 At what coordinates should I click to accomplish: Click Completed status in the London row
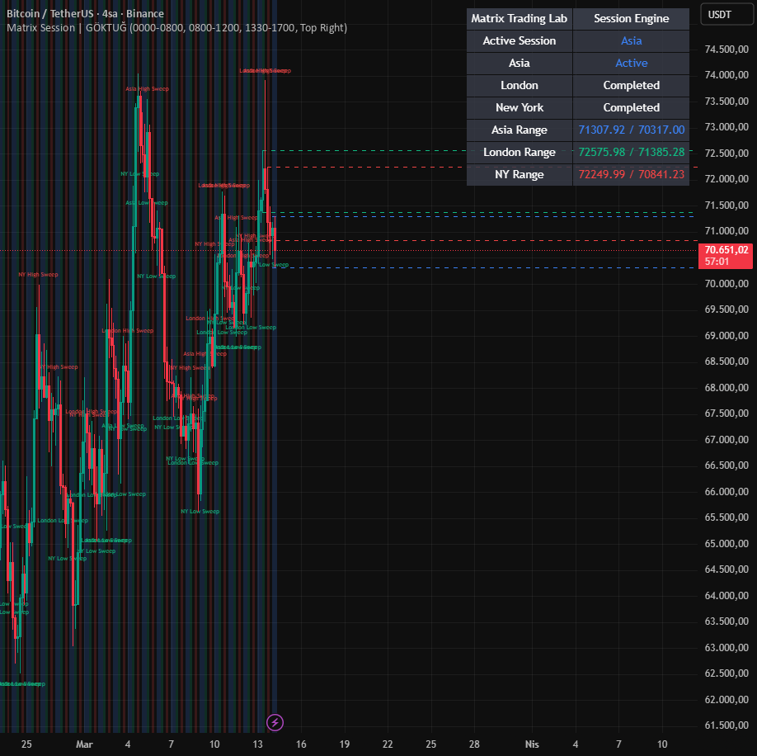[x=631, y=85]
